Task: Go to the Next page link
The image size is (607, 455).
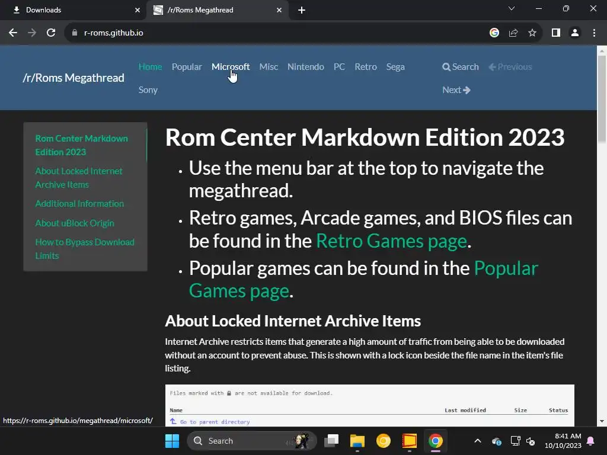Action: click(456, 90)
